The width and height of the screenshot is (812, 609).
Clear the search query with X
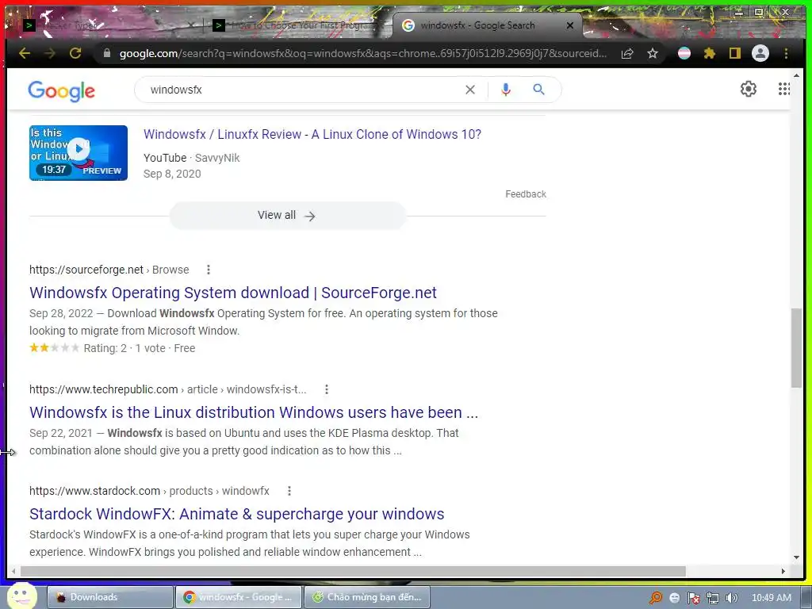[x=469, y=90]
